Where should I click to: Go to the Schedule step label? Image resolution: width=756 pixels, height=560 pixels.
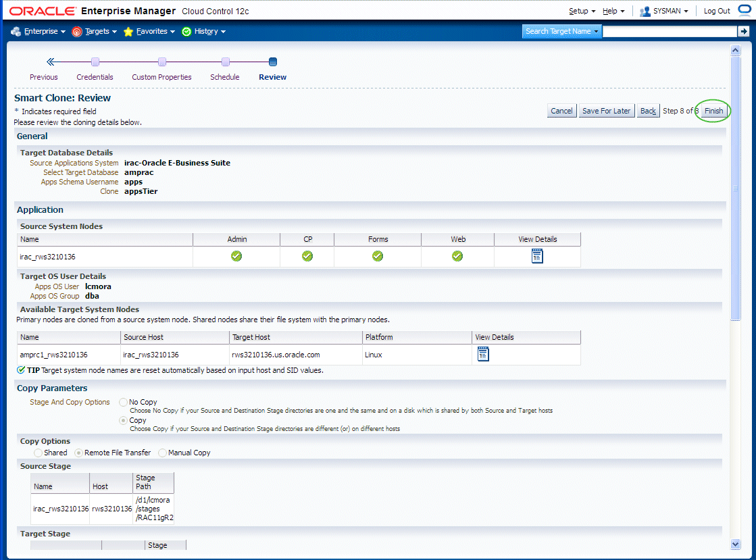coord(225,77)
